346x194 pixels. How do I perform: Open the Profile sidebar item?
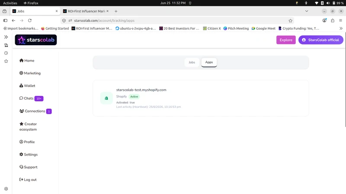click(x=27, y=142)
